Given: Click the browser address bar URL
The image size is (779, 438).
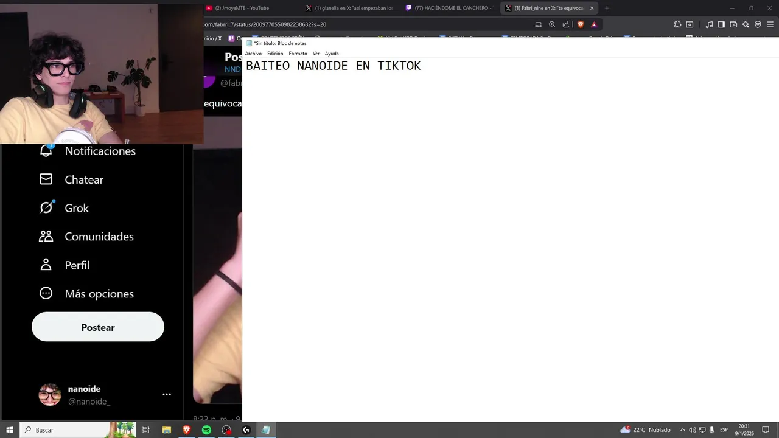Looking at the screenshot, I should click(265, 24).
